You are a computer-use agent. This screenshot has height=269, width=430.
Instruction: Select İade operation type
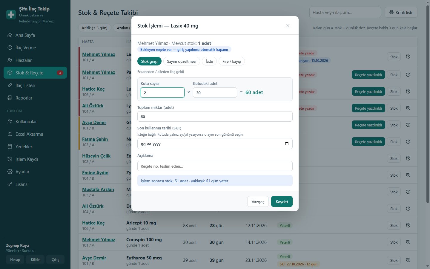209,61
